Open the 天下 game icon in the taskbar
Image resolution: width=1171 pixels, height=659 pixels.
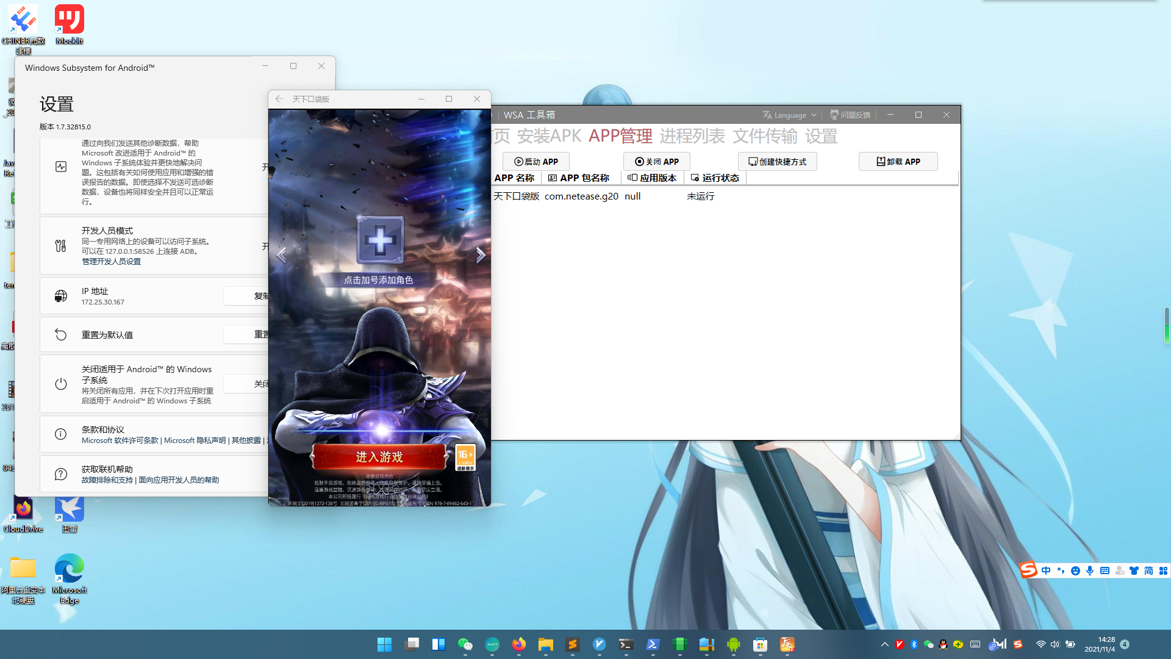click(x=787, y=644)
